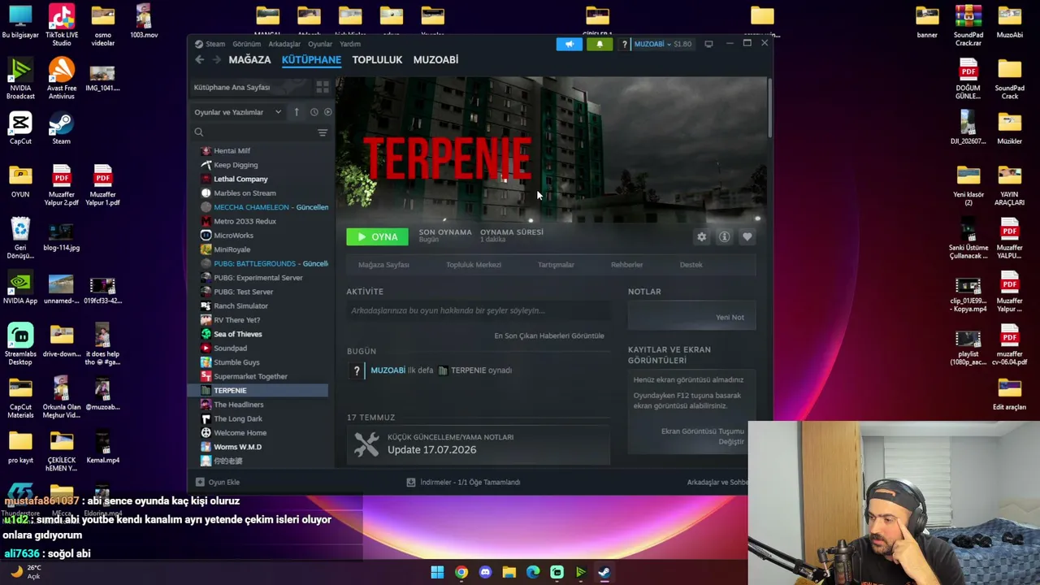1040x585 pixels.
Task: Click Oyun Ekle add game button
Action: point(218,483)
